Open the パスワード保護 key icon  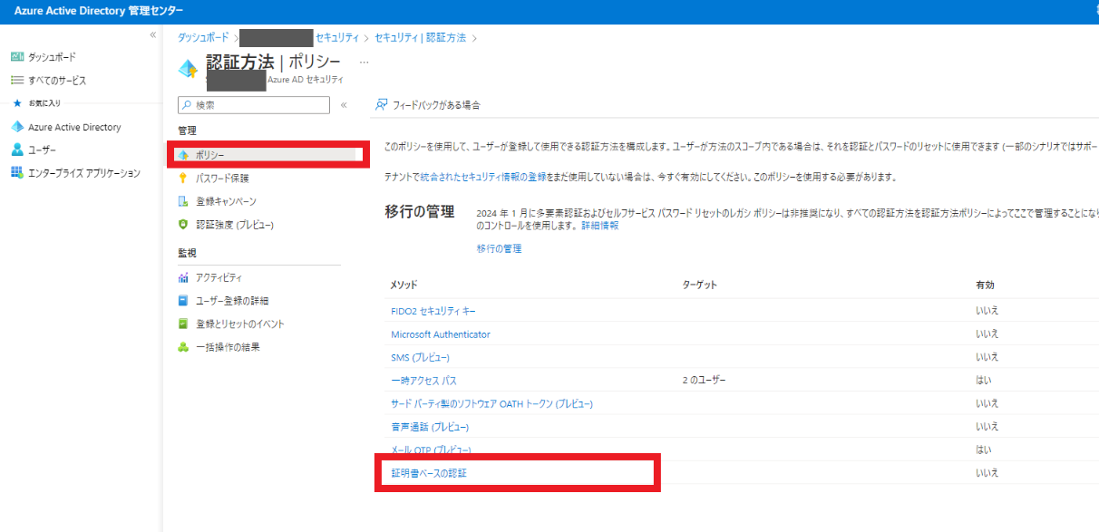(x=184, y=178)
